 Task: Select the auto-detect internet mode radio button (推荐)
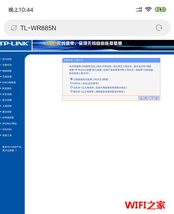click(71, 79)
